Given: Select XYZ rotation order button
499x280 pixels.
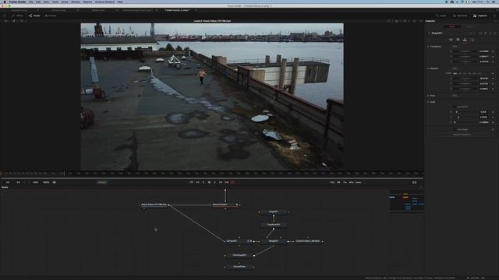Looking at the screenshot, I should [455, 73].
